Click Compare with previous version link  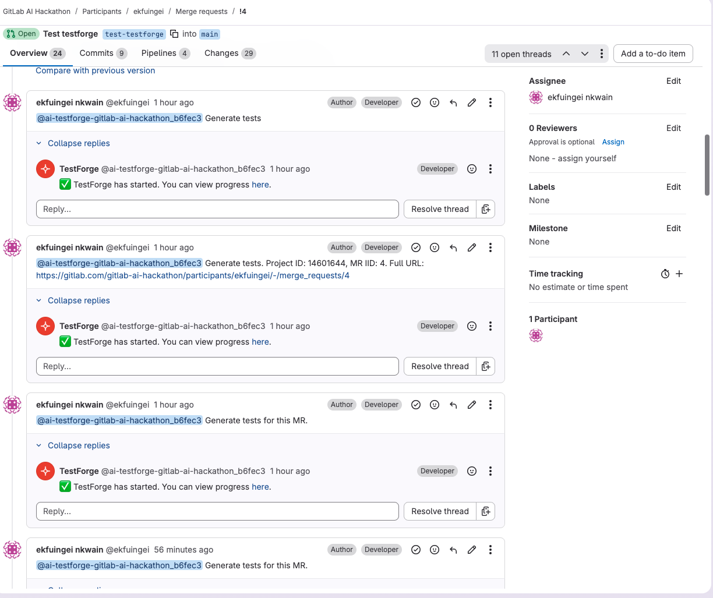(96, 70)
